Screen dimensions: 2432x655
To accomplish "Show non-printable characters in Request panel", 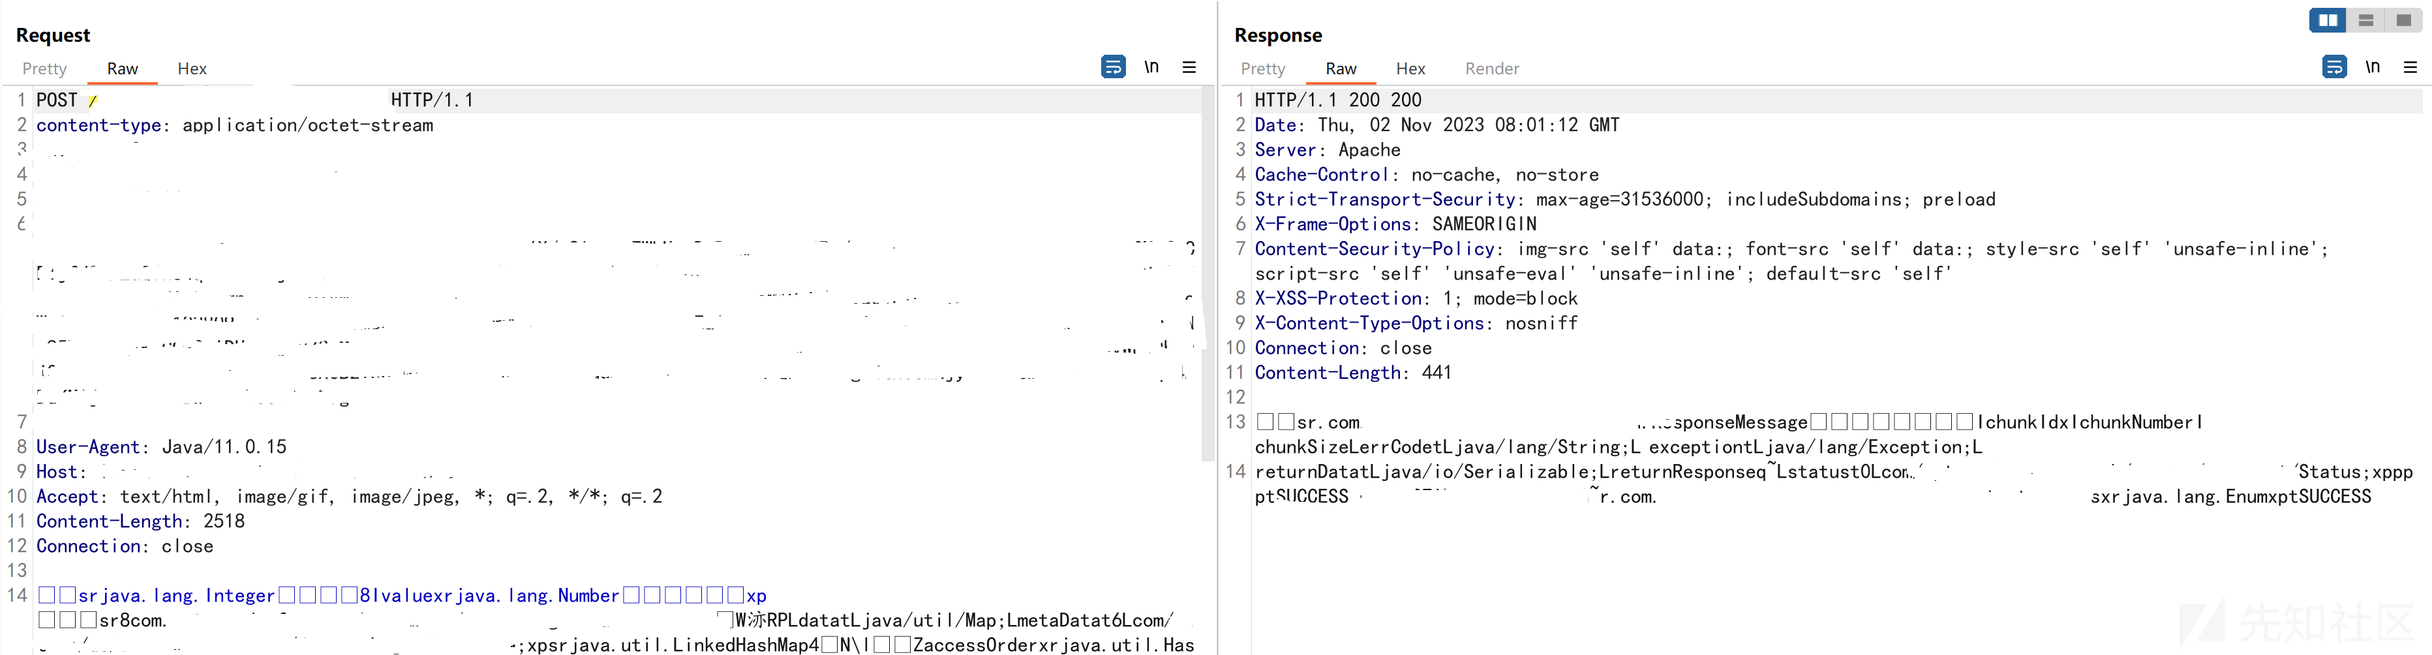I will click(1151, 67).
